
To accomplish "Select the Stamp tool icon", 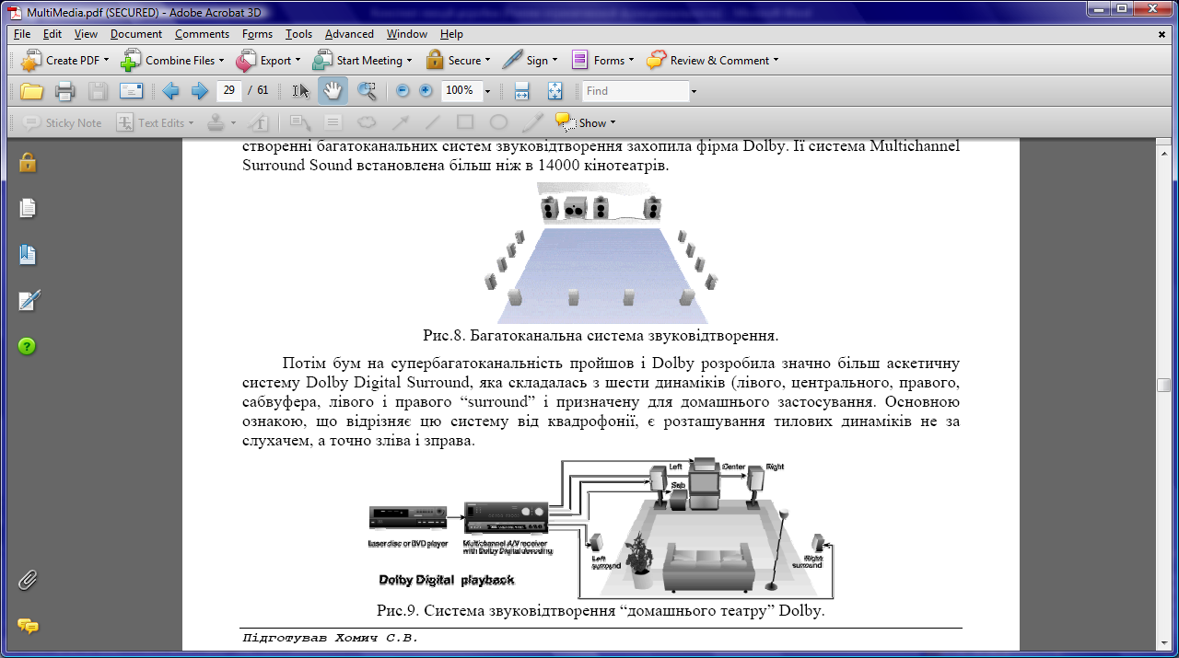I will point(215,122).
